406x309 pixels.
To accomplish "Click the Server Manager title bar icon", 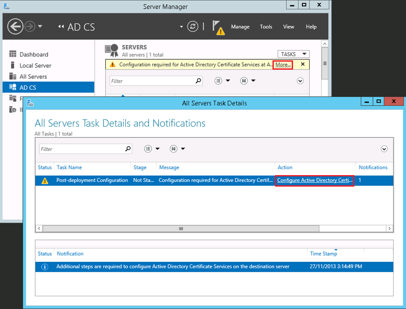I will click(7, 6).
